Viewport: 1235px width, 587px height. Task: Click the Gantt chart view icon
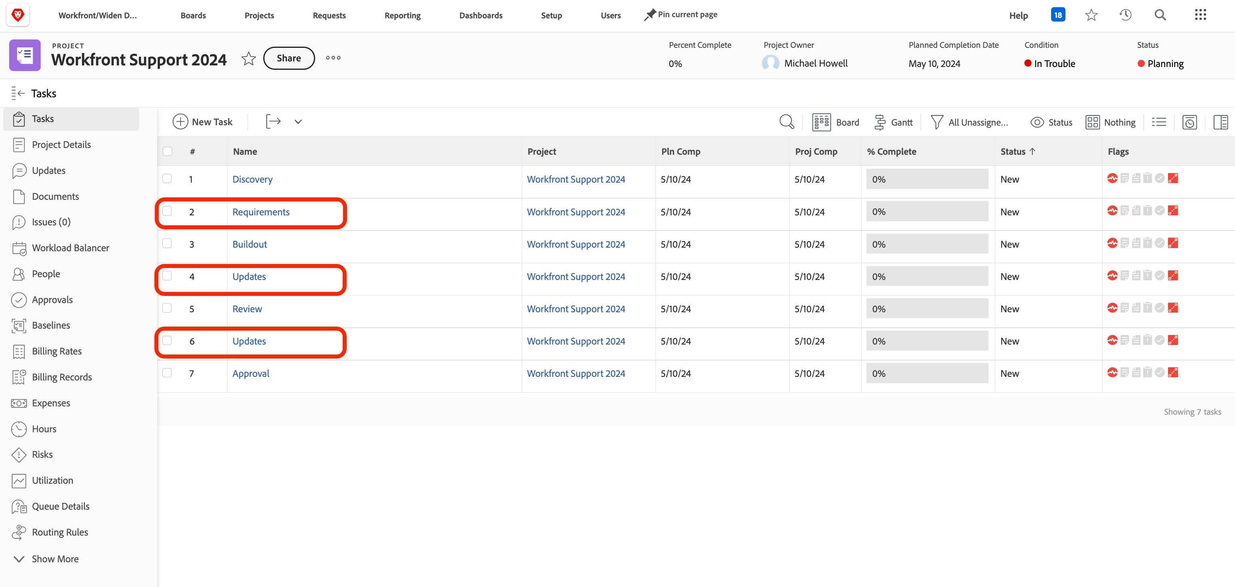coord(880,122)
